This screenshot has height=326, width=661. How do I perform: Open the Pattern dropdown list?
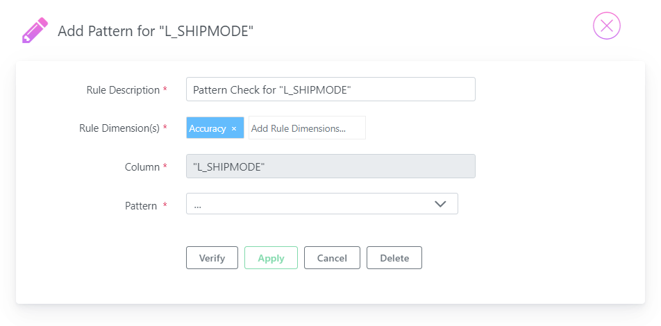click(x=322, y=204)
